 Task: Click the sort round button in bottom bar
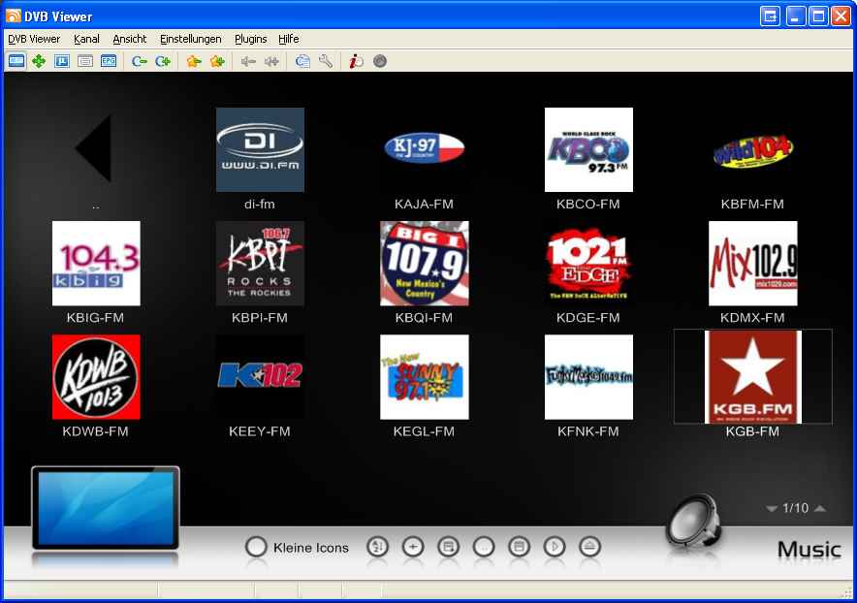377,547
